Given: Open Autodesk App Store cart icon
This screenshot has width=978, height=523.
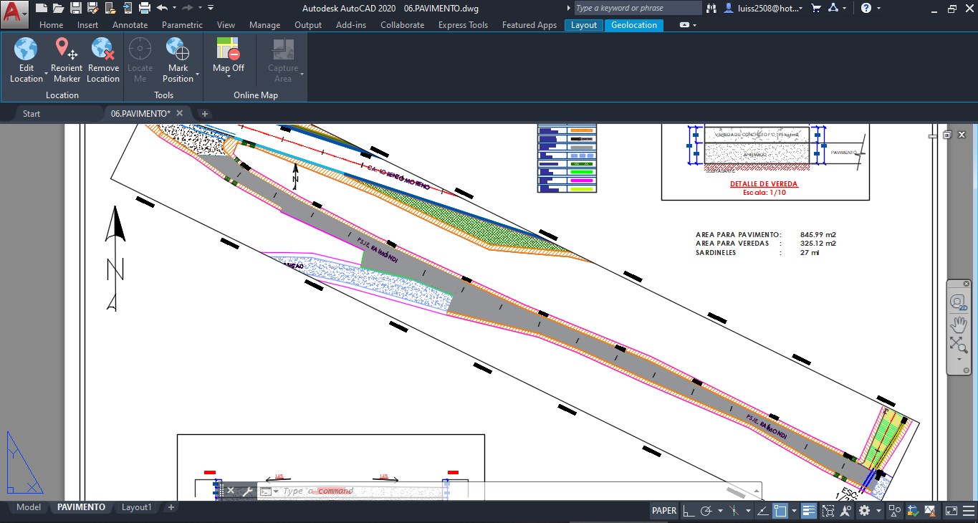Looking at the screenshot, I should click(816, 8).
